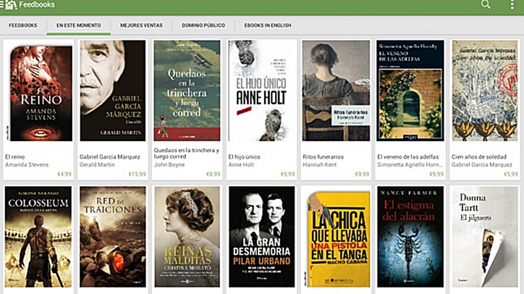Viewport: 524px width, 294px height.
Task: Click the title text 'El reino'
Action: pos(14,157)
